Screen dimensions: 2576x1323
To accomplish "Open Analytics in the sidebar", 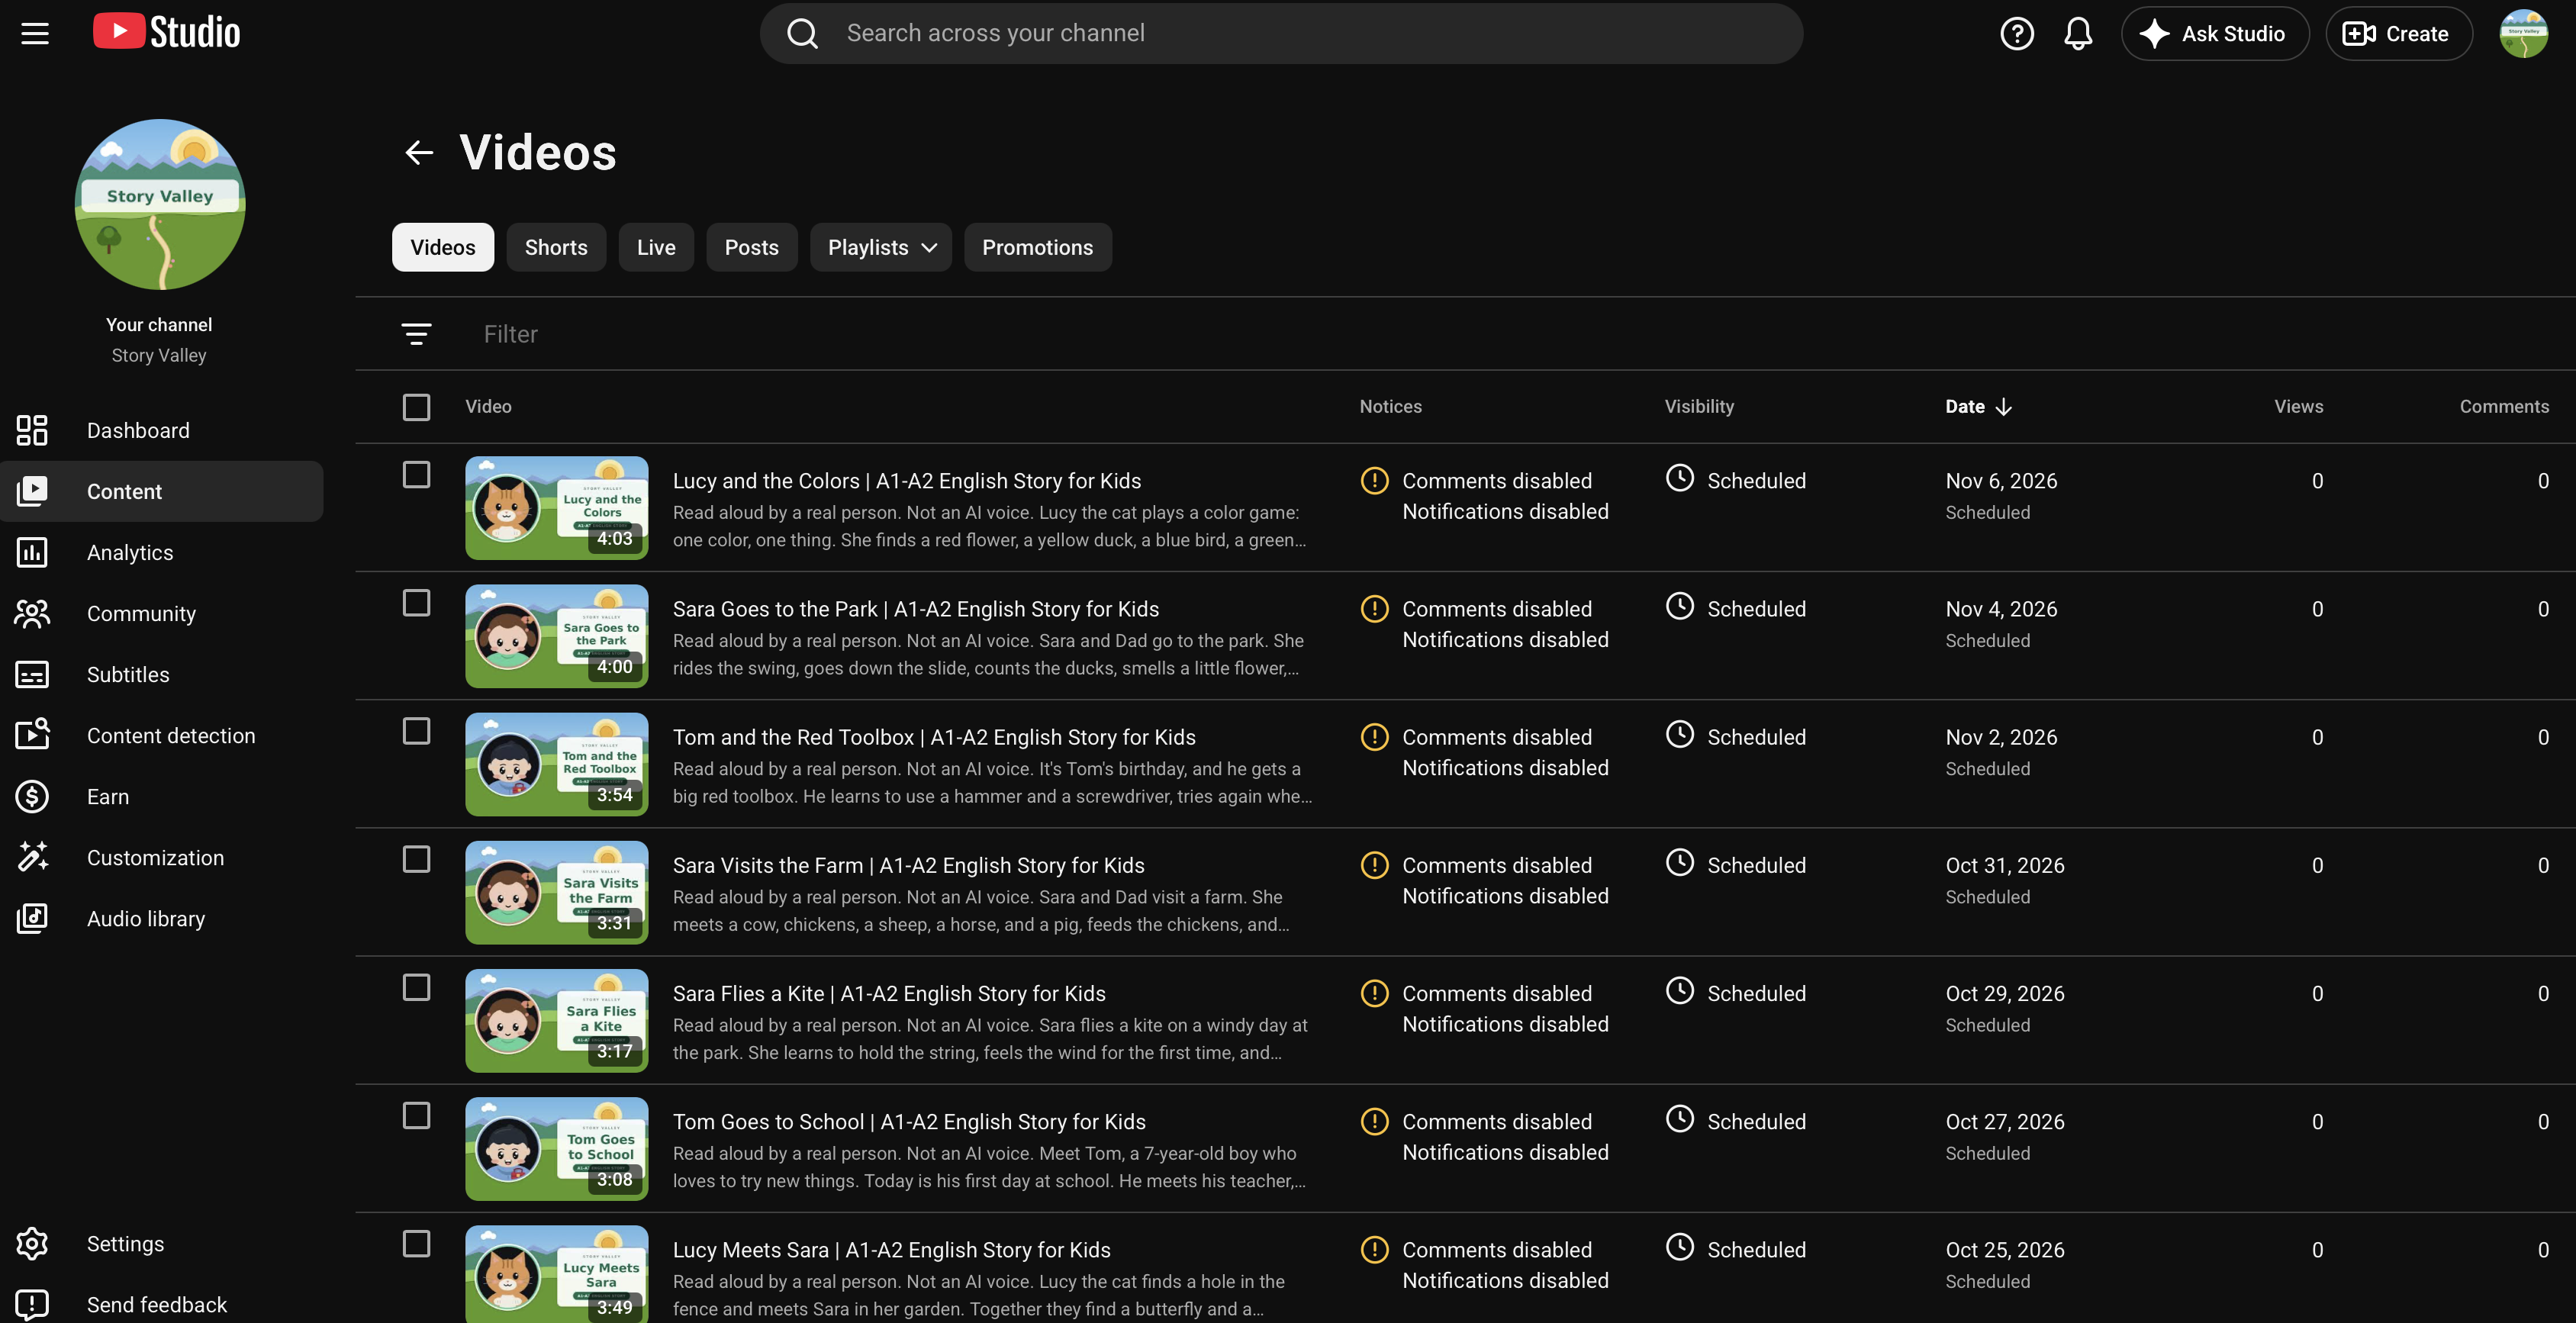I will coord(162,552).
